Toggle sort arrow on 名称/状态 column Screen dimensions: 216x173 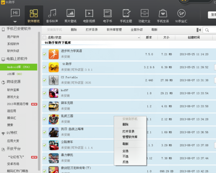tap(139, 38)
